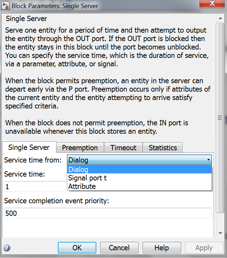Collapse the Service time from combo box arrow
227x258 pixels.
208,160
